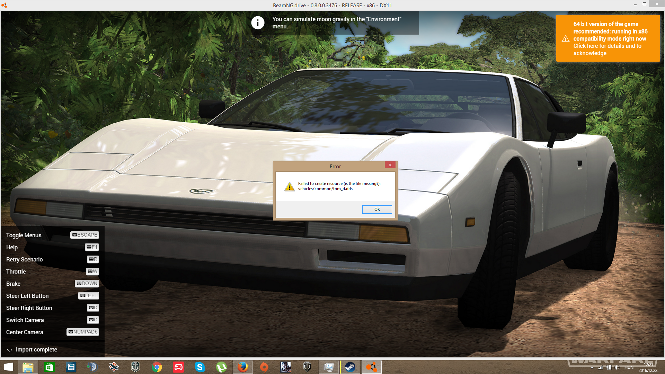The image size is (665, 374).
Task: Open the performance monitor taskbar icon
Action: (329, 367)
